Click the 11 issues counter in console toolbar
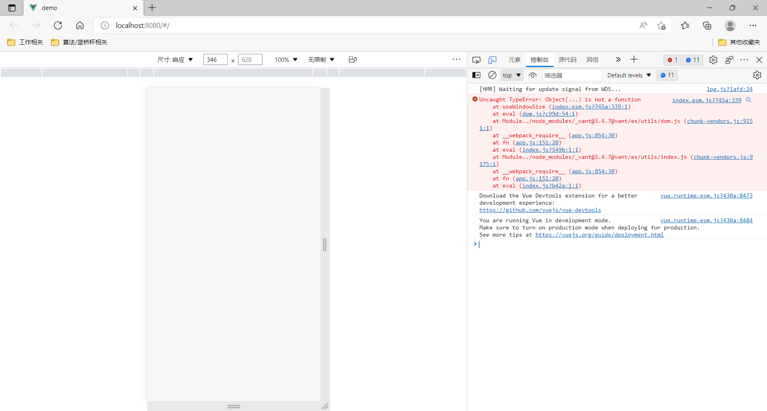 click(667, 75)
